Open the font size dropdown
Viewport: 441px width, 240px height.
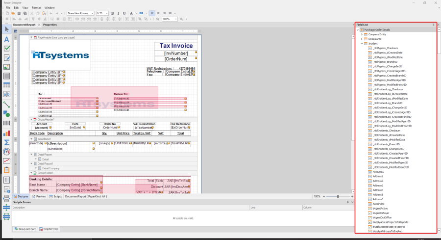click(106, 13)
